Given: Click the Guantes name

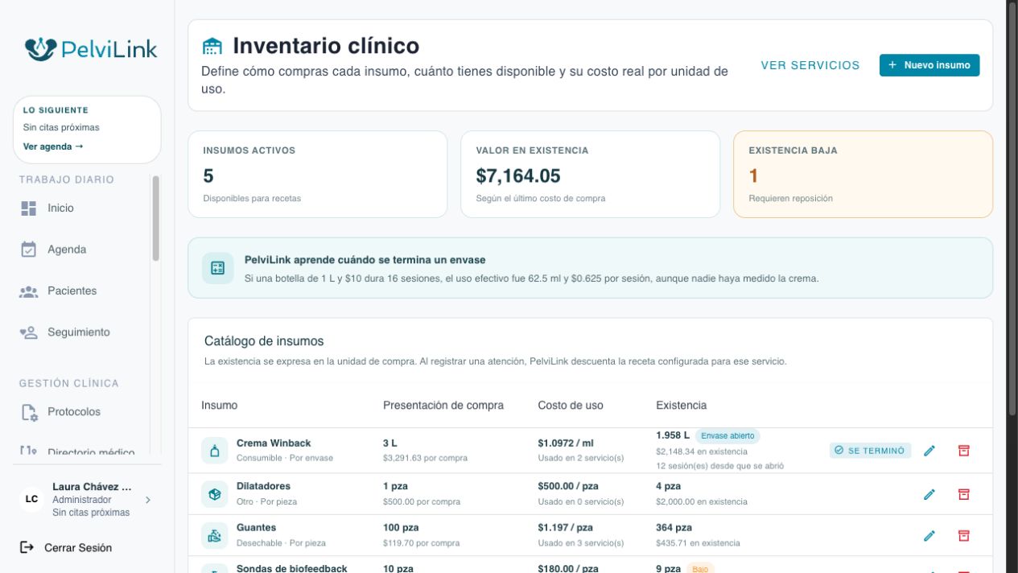Looking at the screenshot, I should pyautogui.click(x=257, y=528).
